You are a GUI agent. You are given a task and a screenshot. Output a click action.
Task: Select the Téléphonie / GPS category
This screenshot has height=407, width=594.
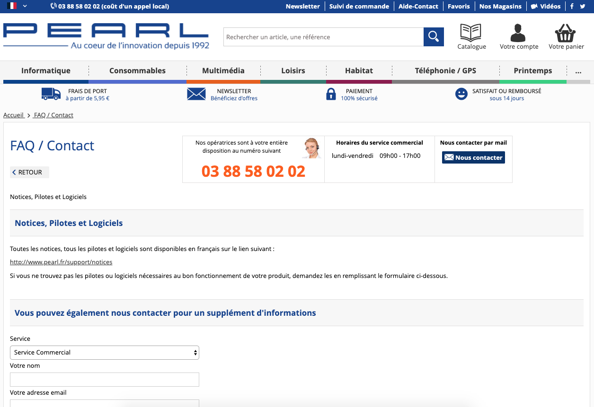(x=445, y=70)
